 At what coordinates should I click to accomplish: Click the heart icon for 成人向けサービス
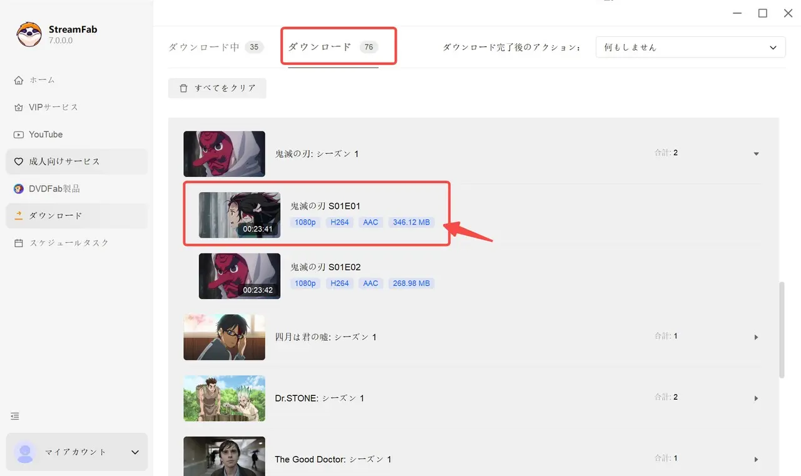(x=18, y=161)
